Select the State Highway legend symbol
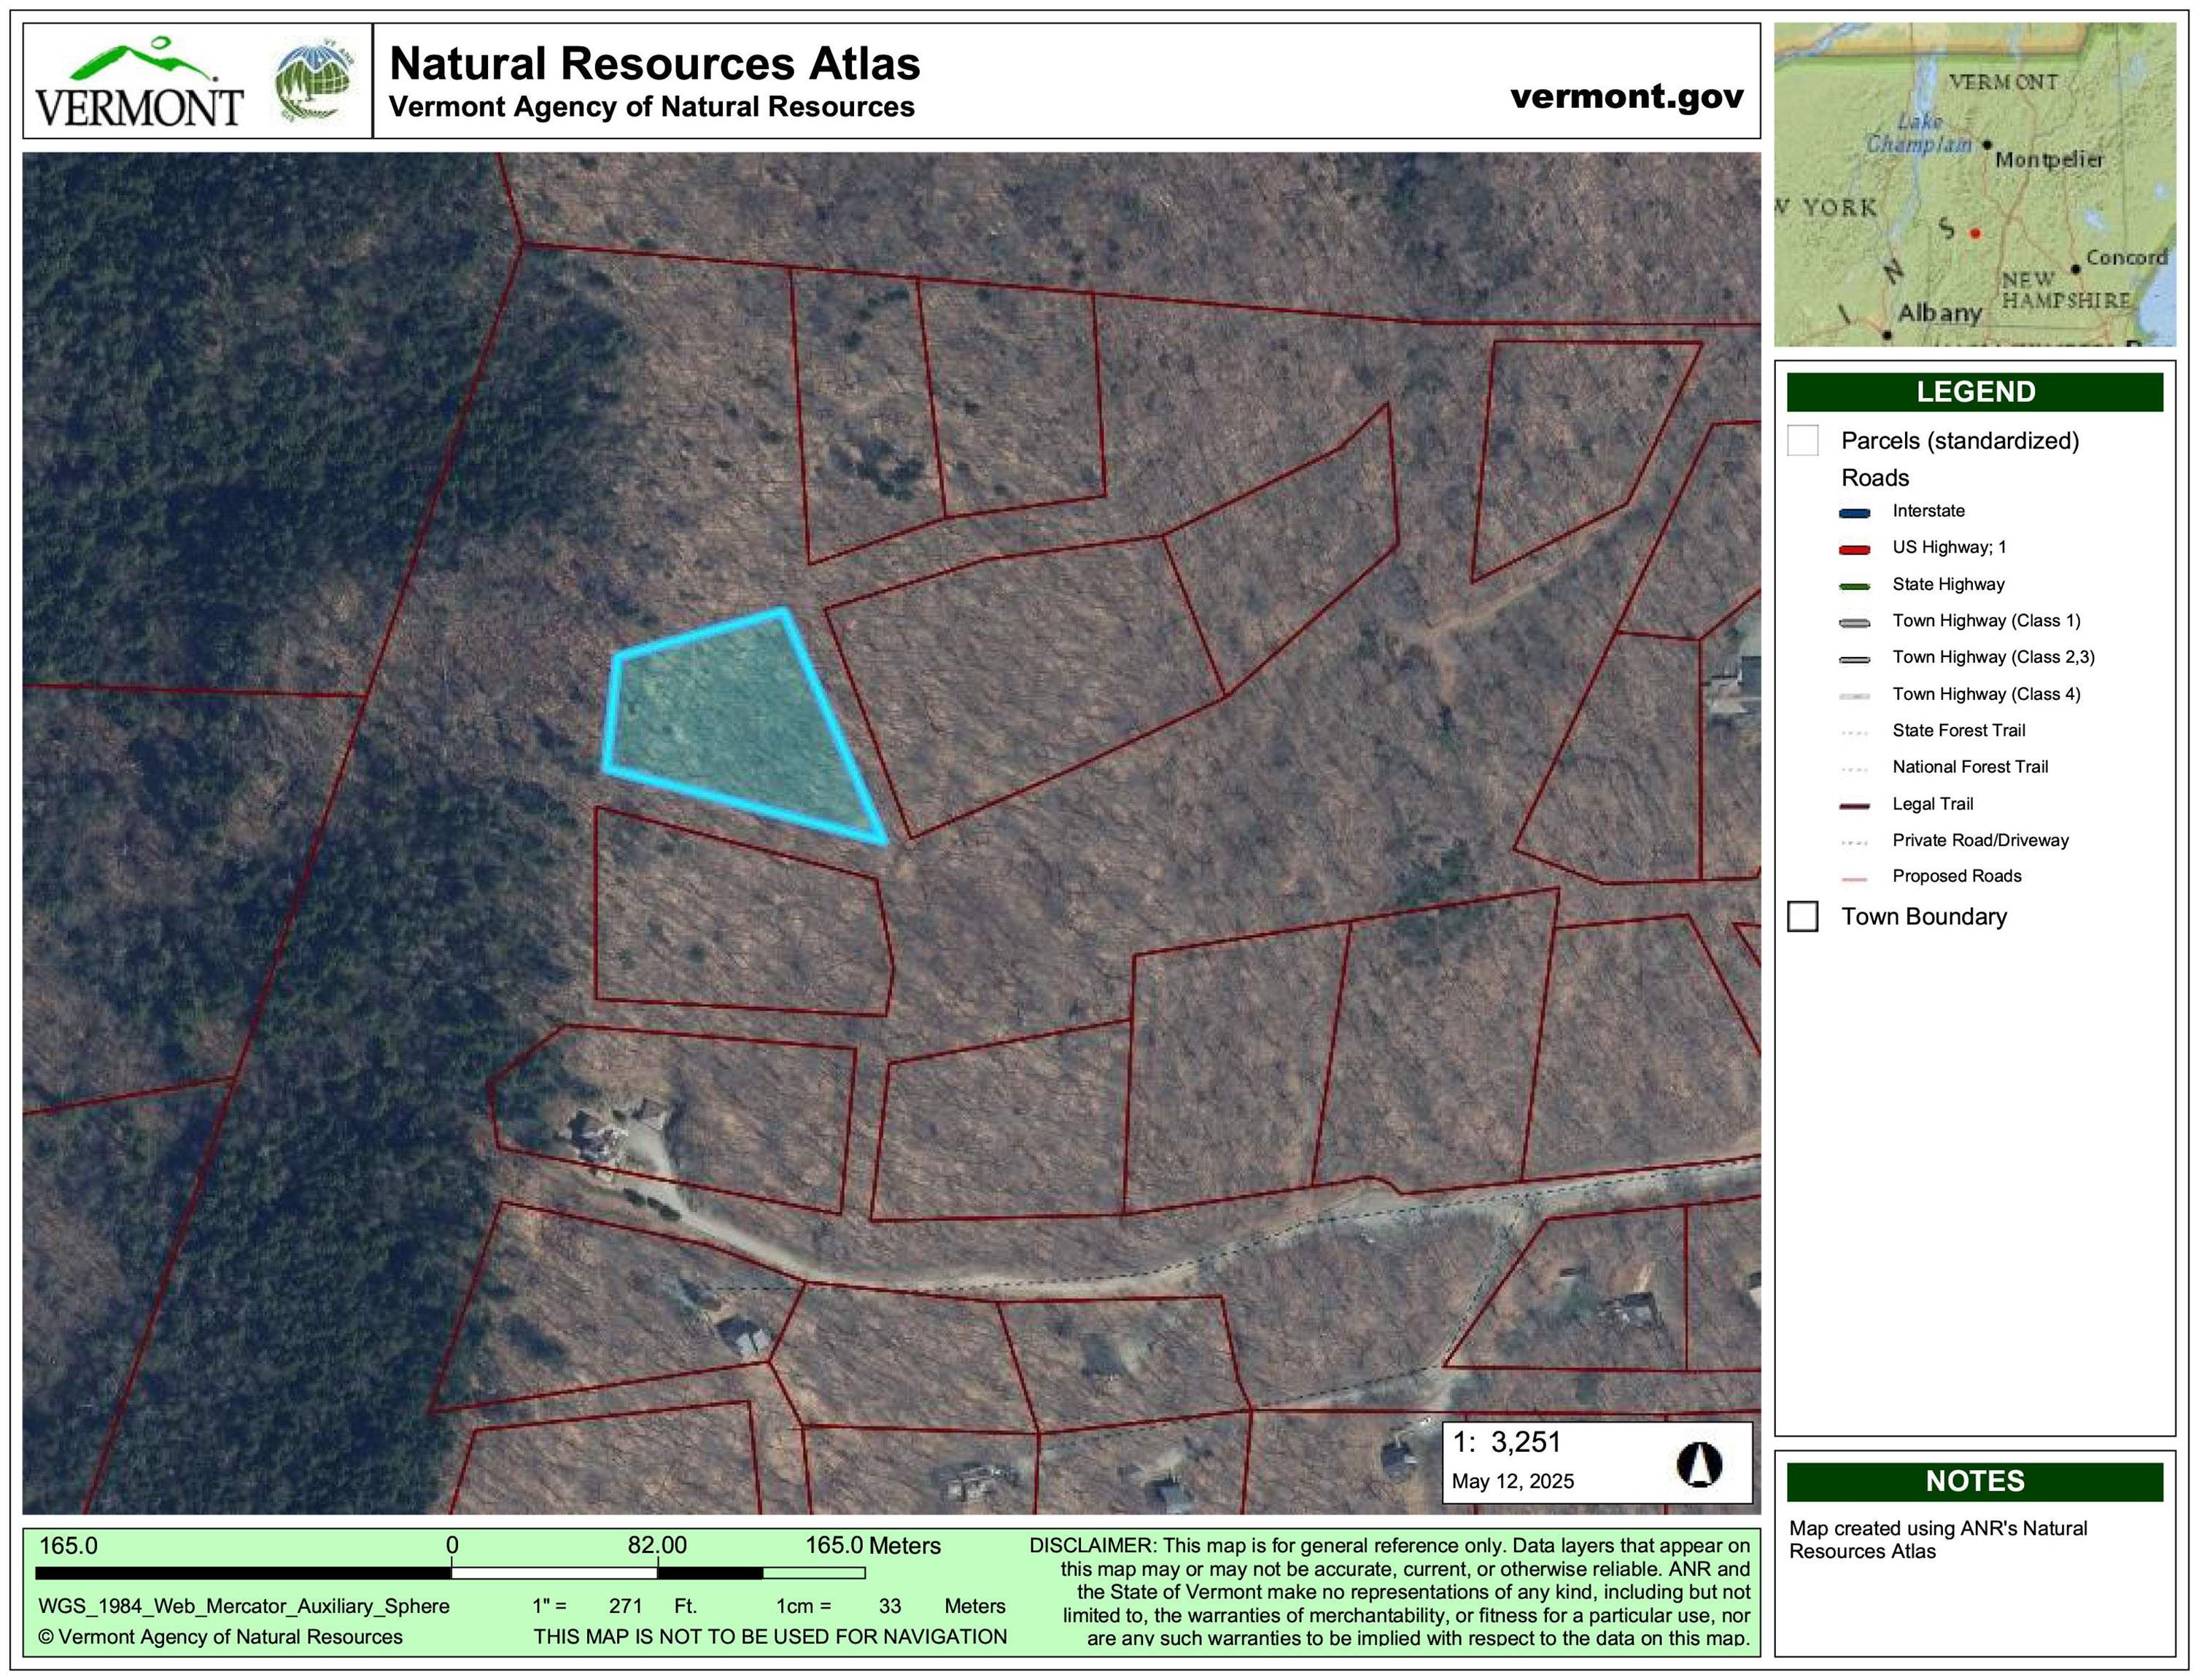The width and height of the screenshot is (2199, 1680). pos(1856,584)
